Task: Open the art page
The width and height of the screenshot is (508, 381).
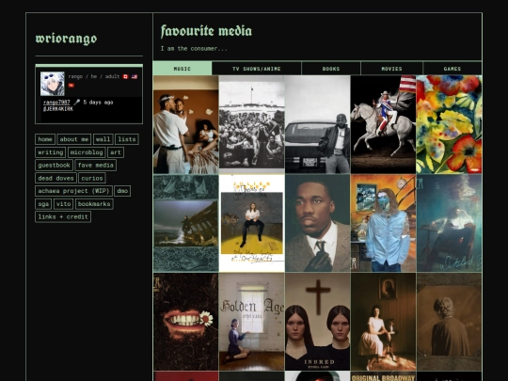Action: pos(116,152)
